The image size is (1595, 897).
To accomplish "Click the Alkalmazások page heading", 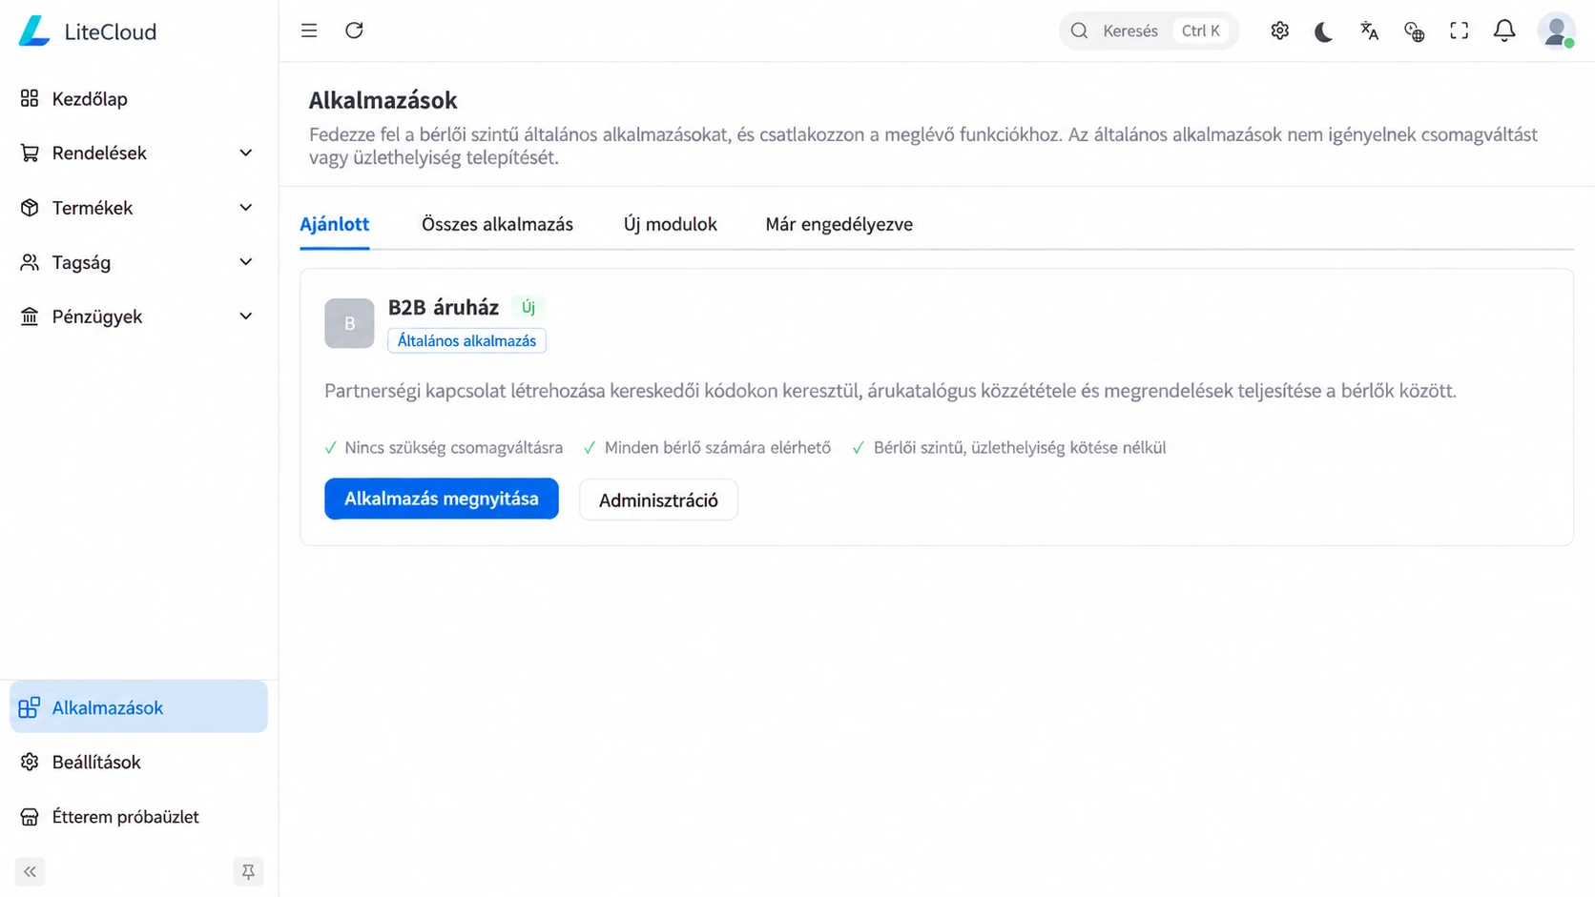I will coord(383,100).
